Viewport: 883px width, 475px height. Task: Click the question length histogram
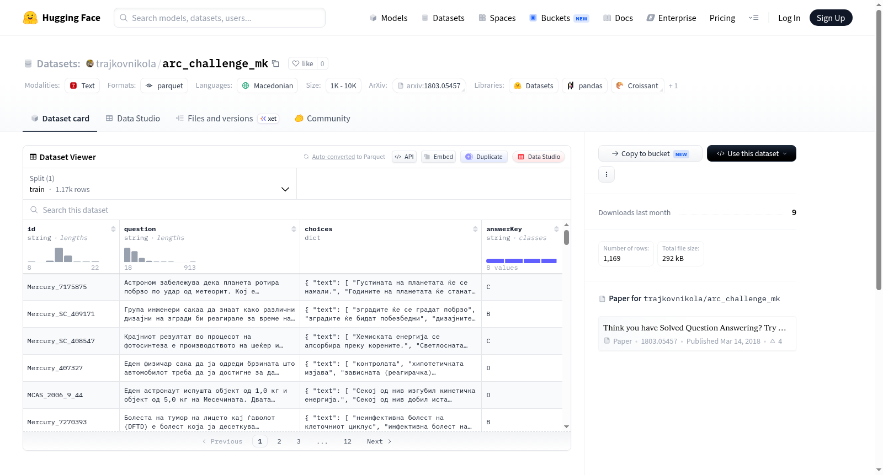coord(160,254)
